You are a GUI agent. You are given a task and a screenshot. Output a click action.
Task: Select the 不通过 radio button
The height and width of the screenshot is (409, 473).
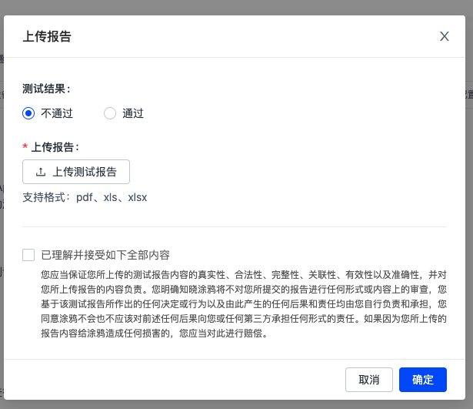(28, 113)
